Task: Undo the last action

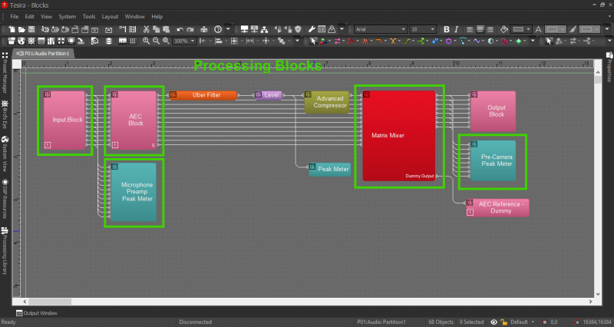Action: tap(180, 29)
